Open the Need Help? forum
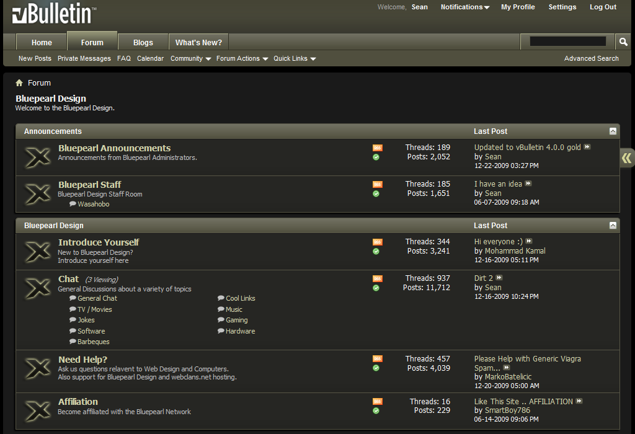 [82, 360]
